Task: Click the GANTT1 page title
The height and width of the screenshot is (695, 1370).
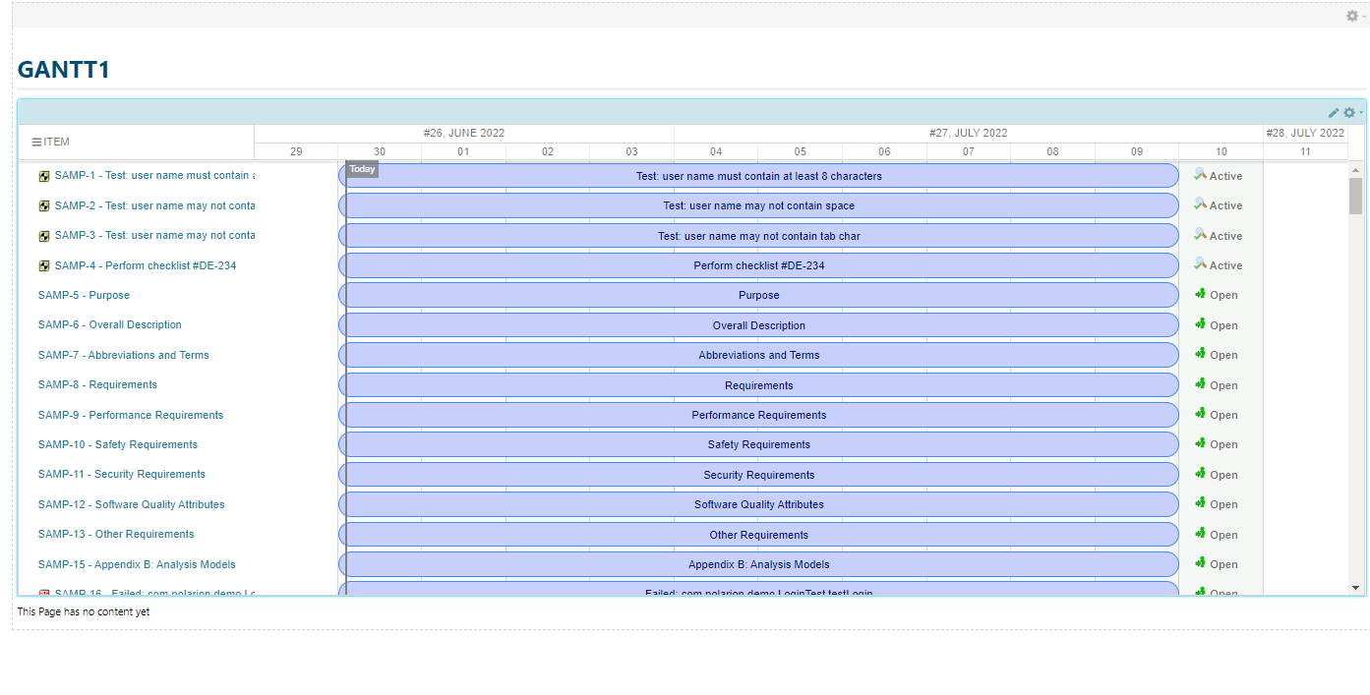Action: pos(64,70)
